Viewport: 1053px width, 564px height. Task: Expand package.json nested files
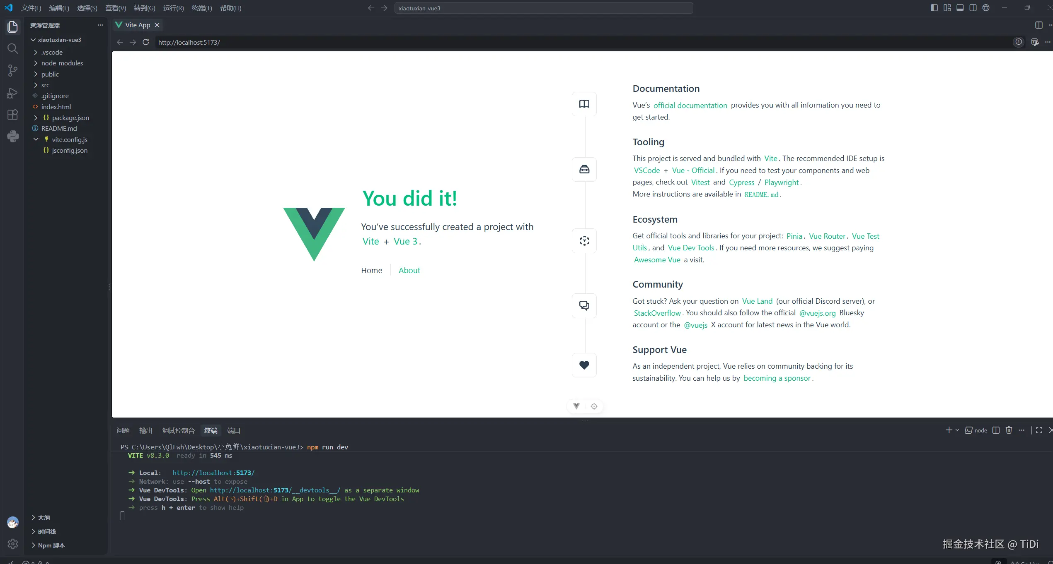[x=36, y=118]
